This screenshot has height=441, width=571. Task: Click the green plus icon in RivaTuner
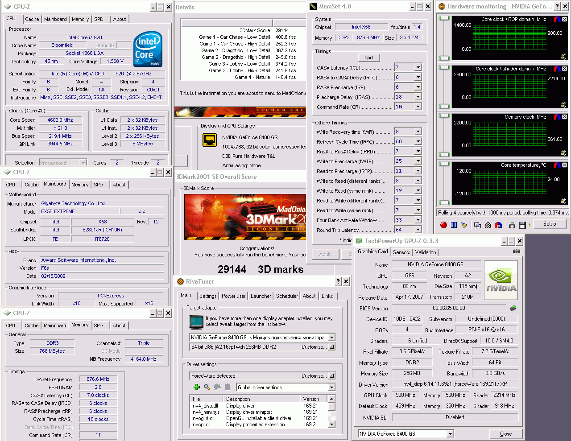pyautogui.click(x=196, y=387)
